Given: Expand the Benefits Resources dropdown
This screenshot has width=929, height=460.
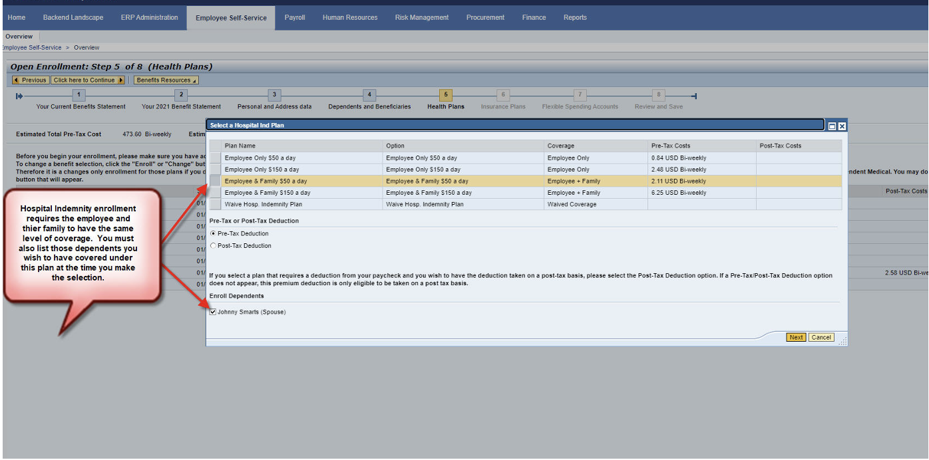Looking at the screenshot, I should coord(166,80).
